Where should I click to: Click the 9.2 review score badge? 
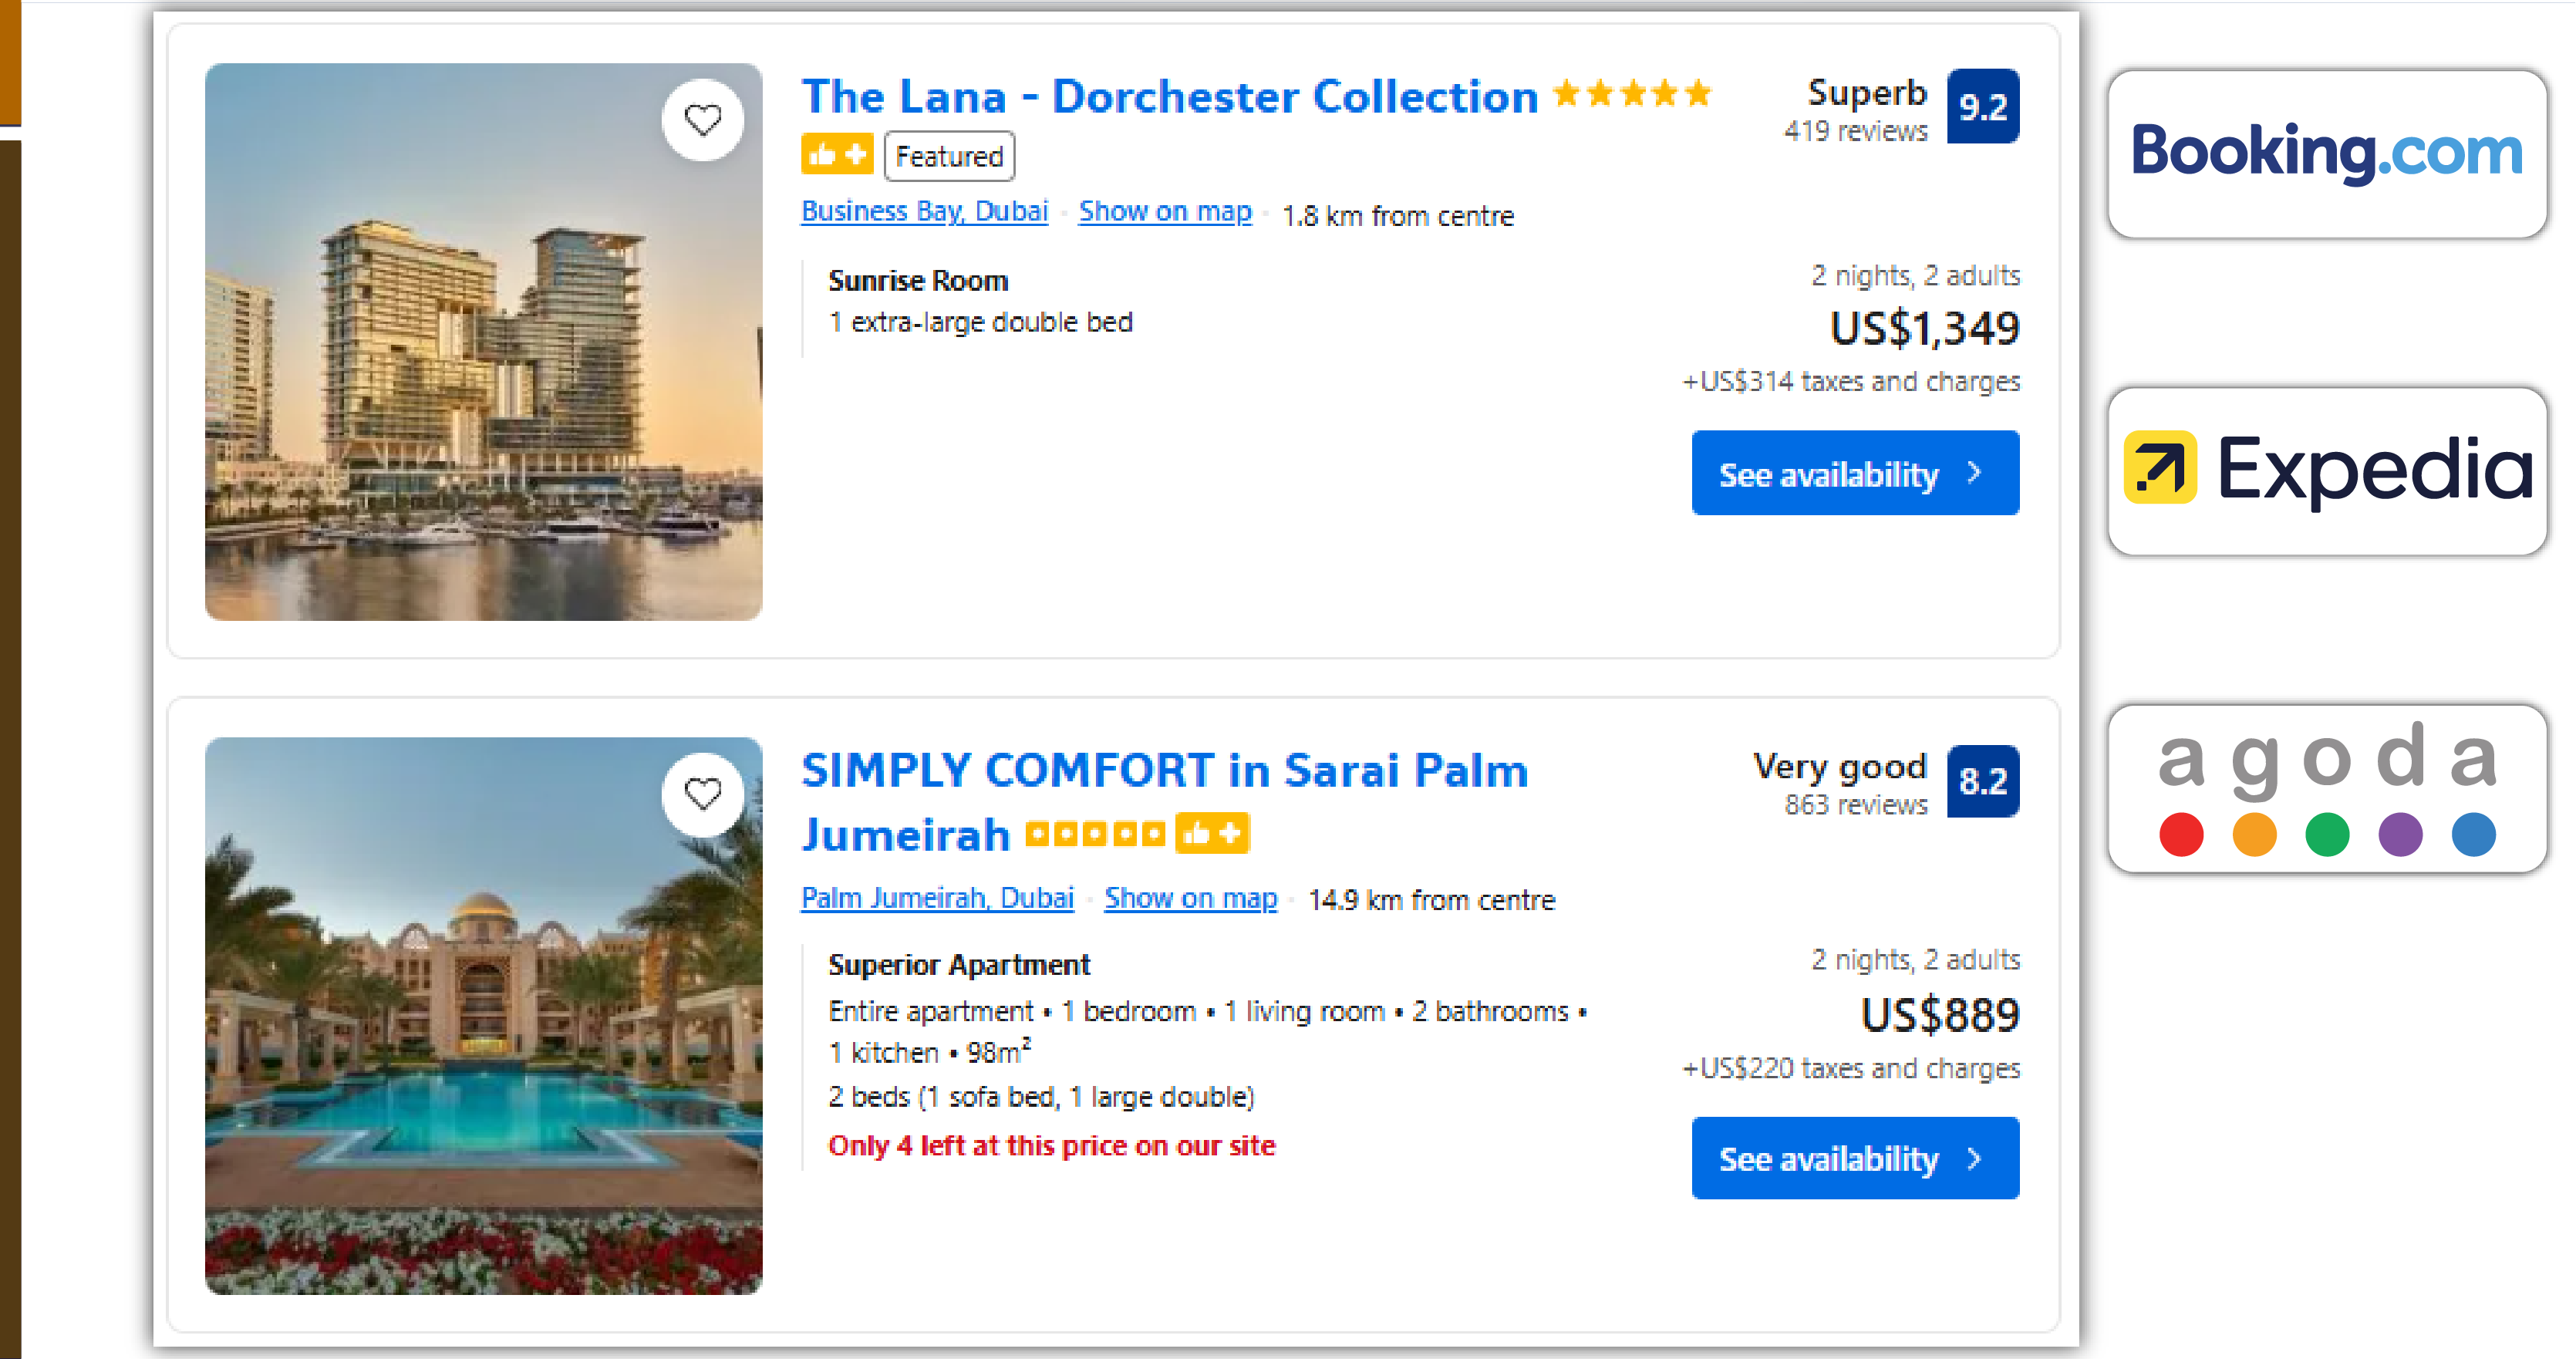click(x=1982, y=106)
